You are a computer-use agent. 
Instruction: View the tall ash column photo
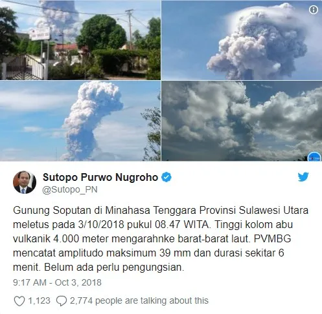coord(80,121)
